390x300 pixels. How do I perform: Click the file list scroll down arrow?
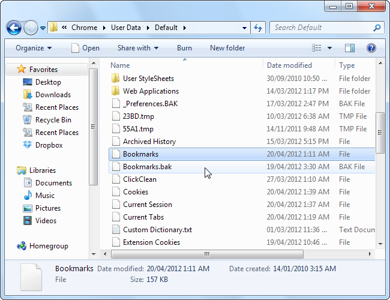[380, 244]
